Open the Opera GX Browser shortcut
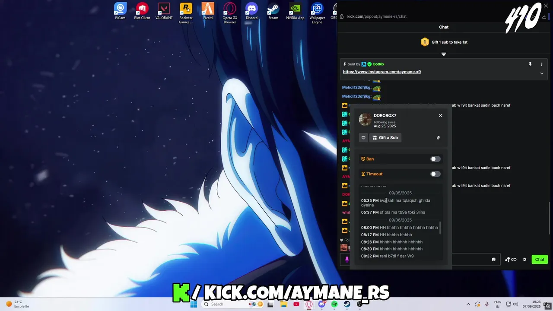Viewport: 553px width, 311px height. point(230,13)
